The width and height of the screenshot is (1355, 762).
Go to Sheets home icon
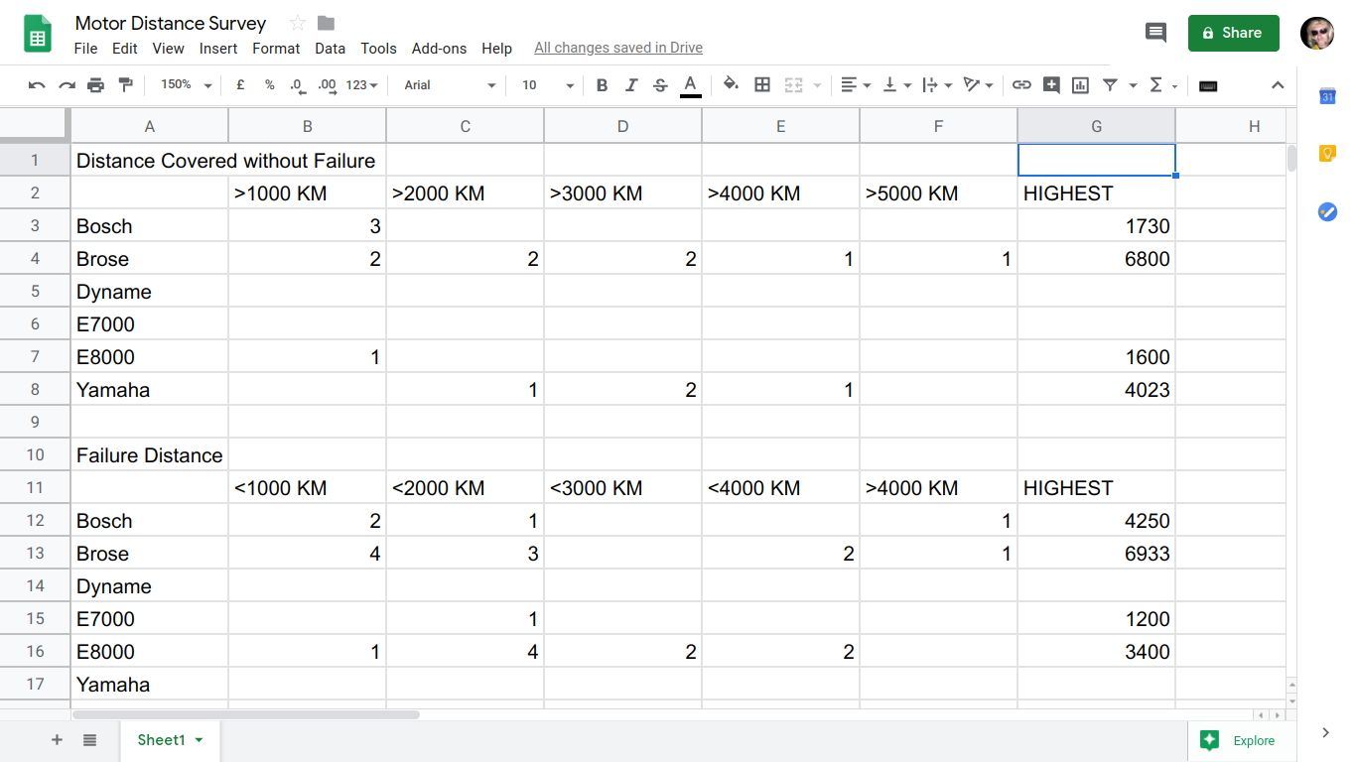coord(38,34)
